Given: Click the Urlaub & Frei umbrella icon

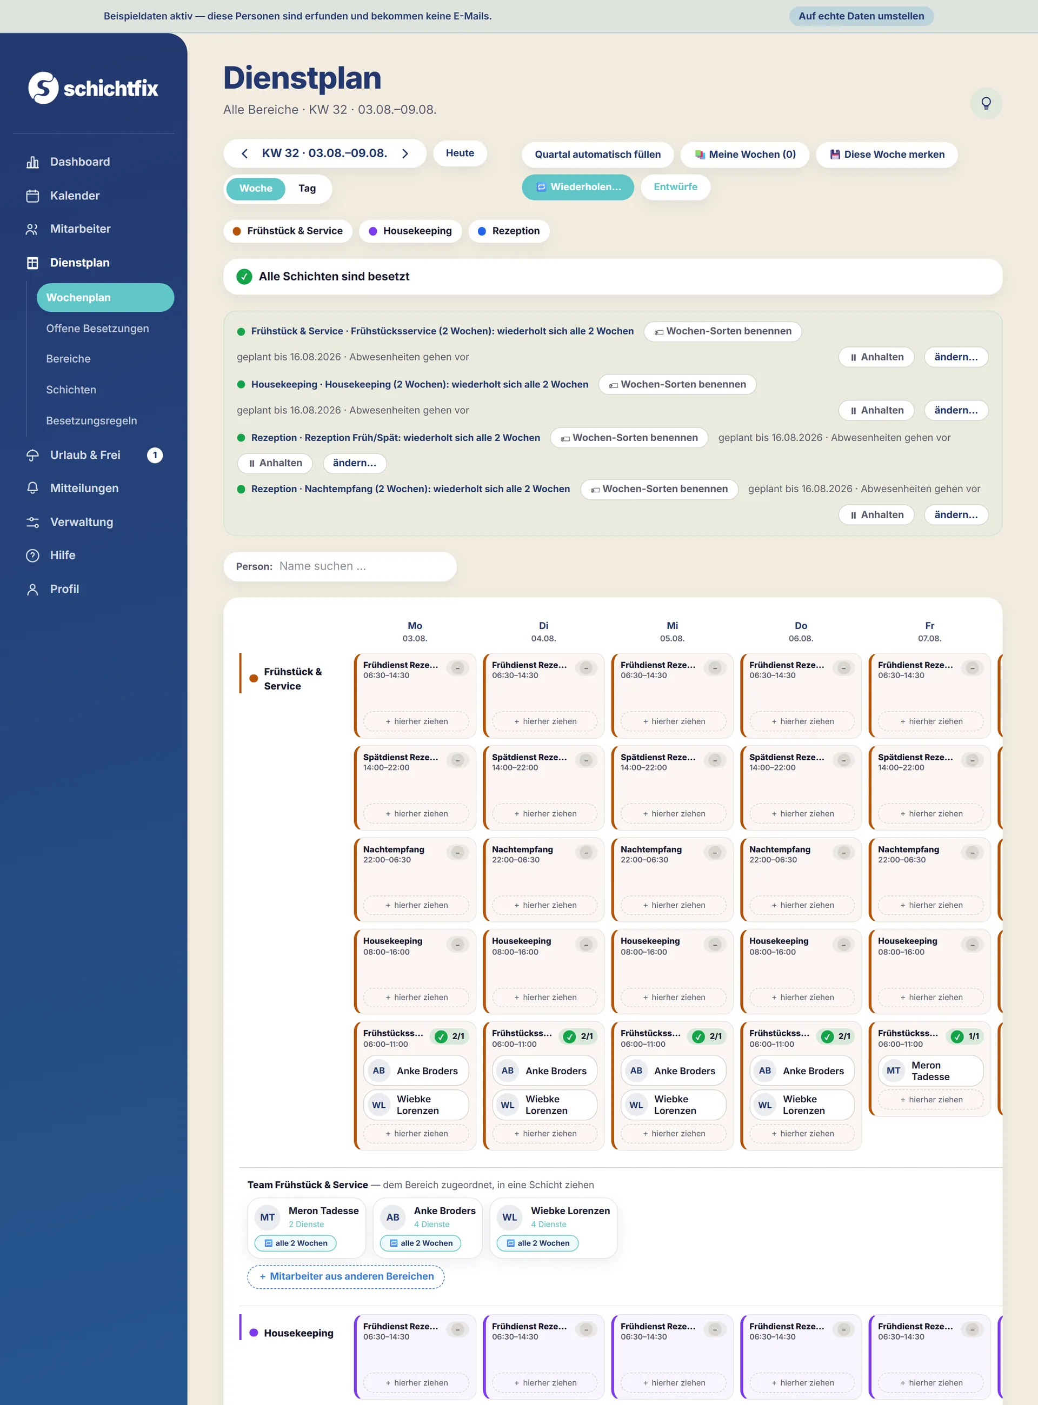Looking at the screenshot, I should coord(32,456).
